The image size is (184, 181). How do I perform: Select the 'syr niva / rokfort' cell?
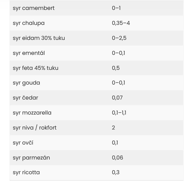click(34, 128)
